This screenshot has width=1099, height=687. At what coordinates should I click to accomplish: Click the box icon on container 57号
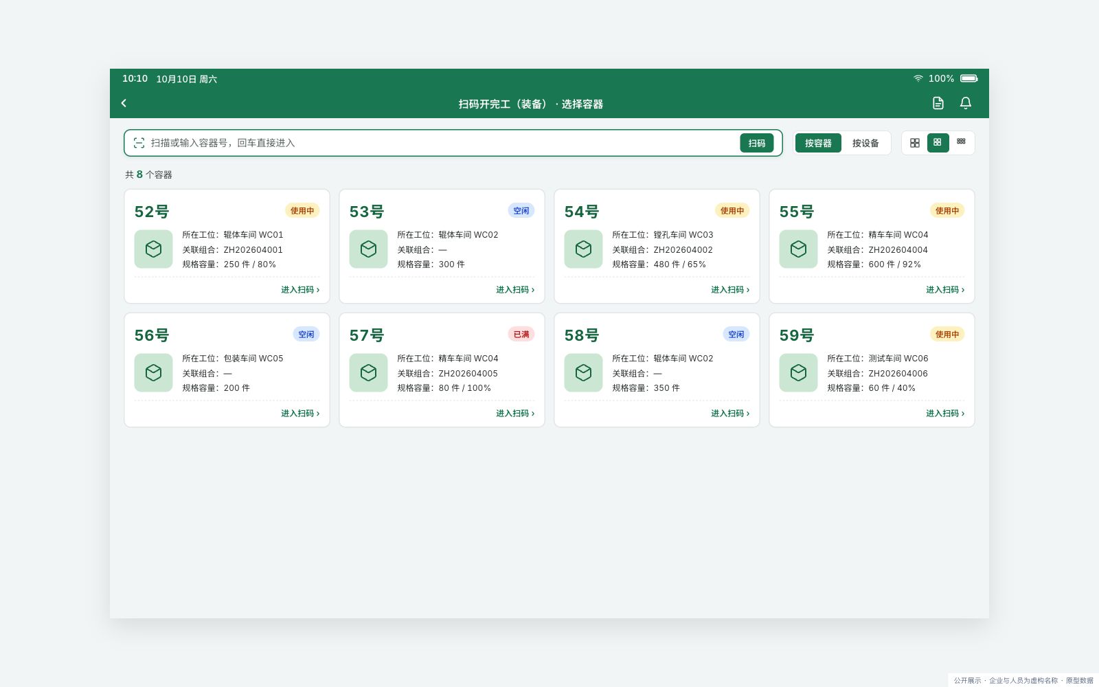point(368,372)
